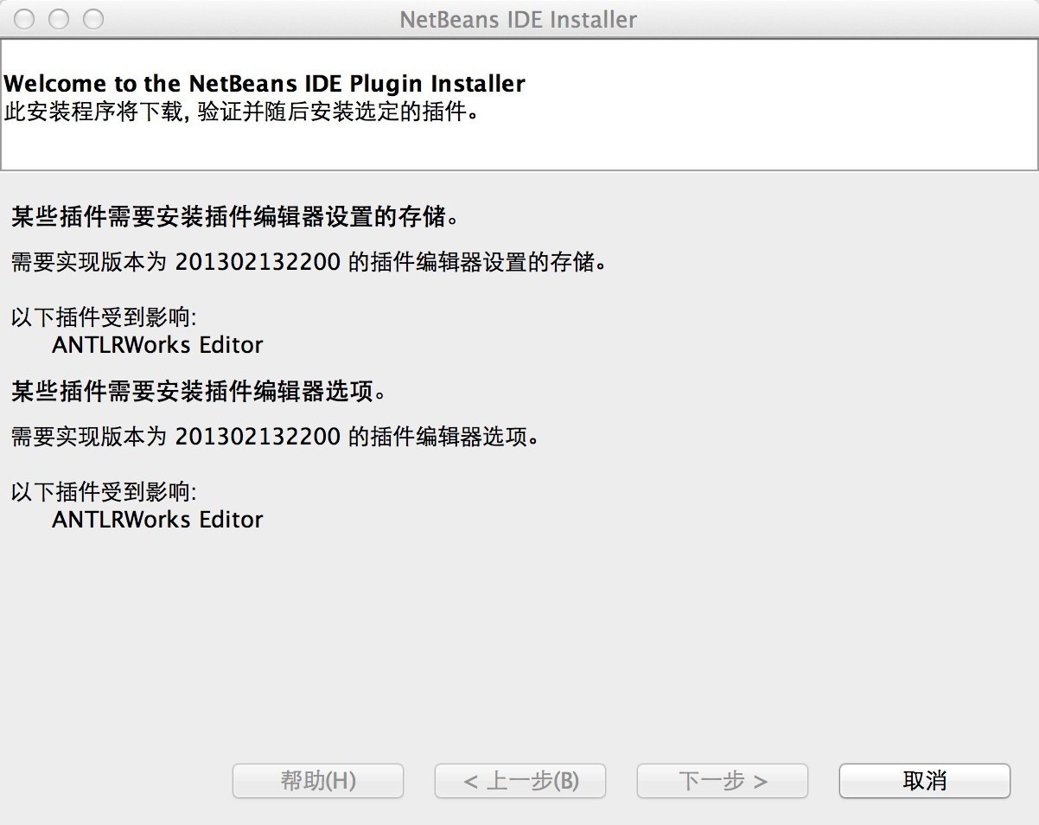Image resolution: width=1039 pixels, height=825 pixels.
Task: Click the NetBeans IDE Installer title text
Action: tap(519, 19)
